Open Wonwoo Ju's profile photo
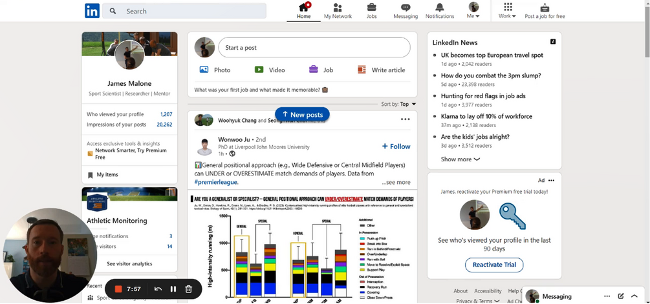Viewport: 650px width, 304px height. coord(204,147)
